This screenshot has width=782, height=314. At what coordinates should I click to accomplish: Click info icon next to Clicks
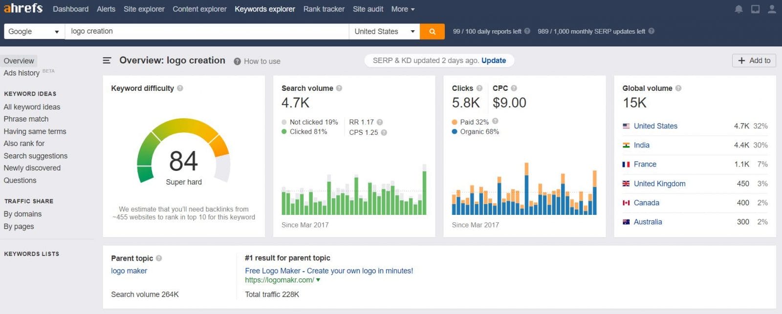479,88
